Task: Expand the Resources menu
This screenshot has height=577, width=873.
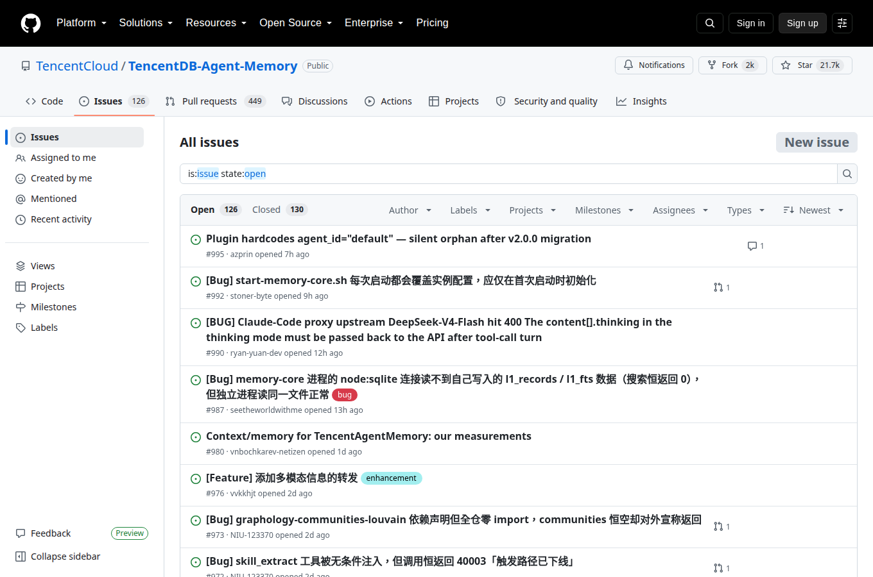Action: (216, 22)
